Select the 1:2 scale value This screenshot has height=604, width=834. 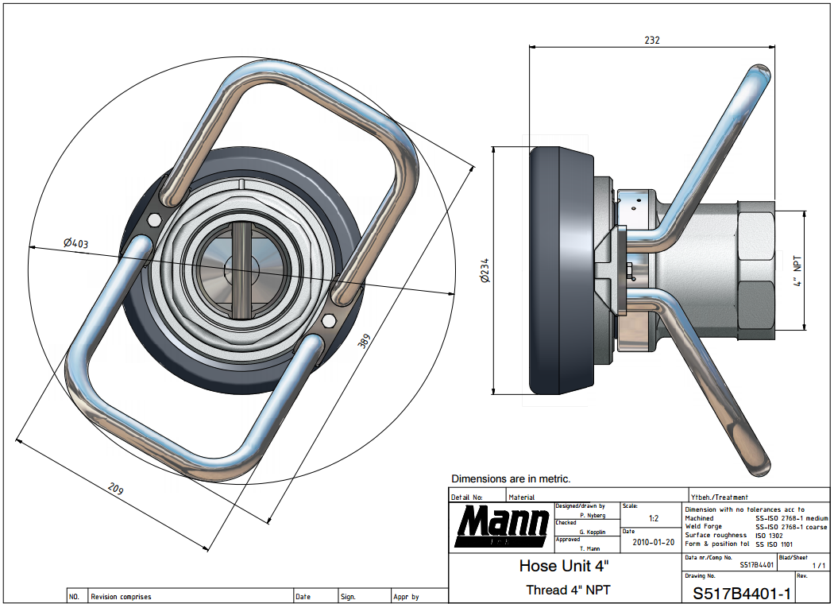pyautogui.click(x=653, y=518)
